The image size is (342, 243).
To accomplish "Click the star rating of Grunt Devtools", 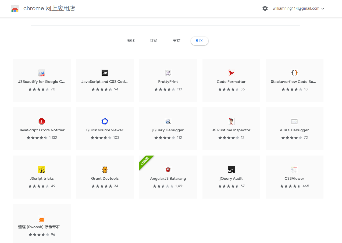I will click(102, 186).
